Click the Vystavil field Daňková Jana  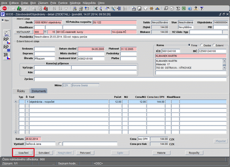(40, 144)
